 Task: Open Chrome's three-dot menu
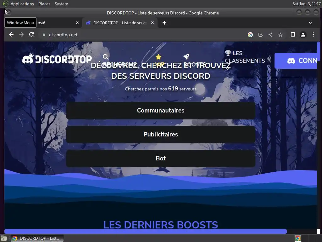coord(313,35)
